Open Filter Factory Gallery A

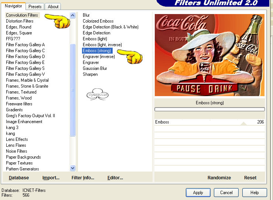(25, 45)
